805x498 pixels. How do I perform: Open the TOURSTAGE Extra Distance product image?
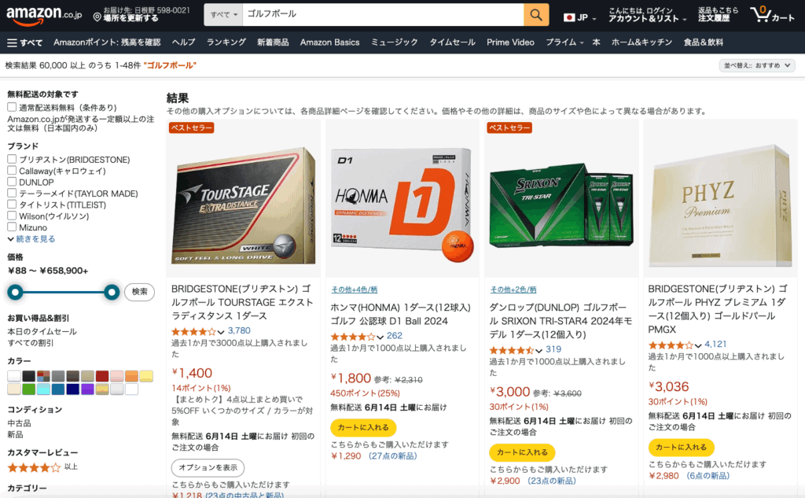(244, 205)
